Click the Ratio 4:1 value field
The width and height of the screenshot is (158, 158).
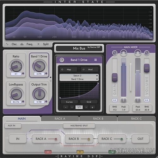16,74
